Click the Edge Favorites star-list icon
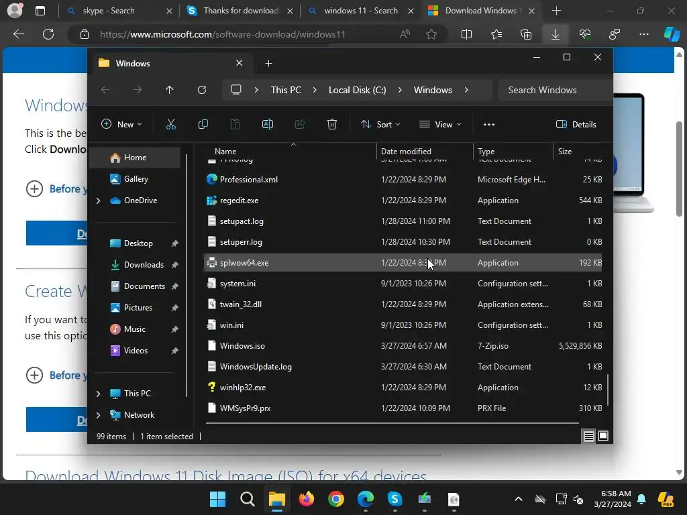 [496, 34]
